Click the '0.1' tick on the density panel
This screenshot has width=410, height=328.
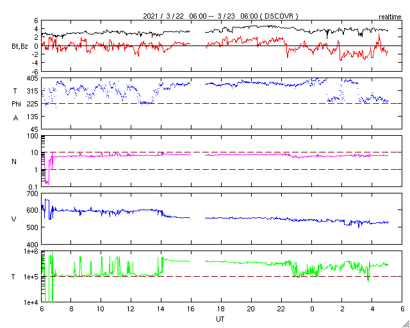33,187
